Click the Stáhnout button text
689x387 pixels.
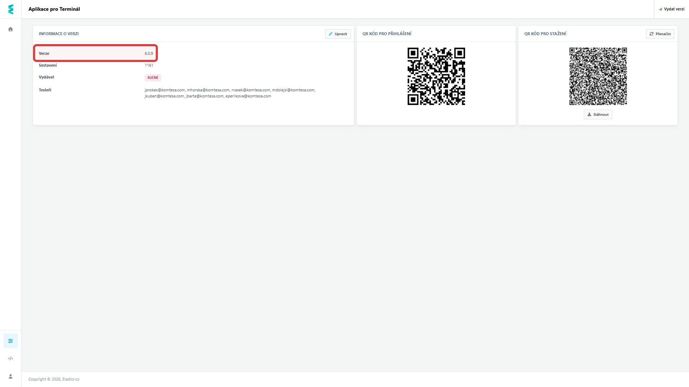pos(601,115)
